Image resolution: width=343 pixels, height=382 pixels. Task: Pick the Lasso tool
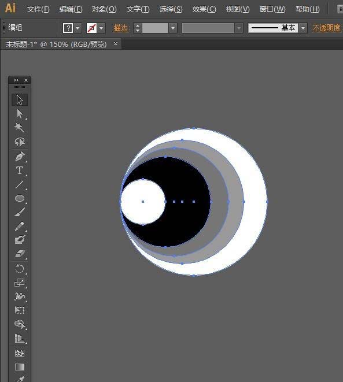click(20, 142)
